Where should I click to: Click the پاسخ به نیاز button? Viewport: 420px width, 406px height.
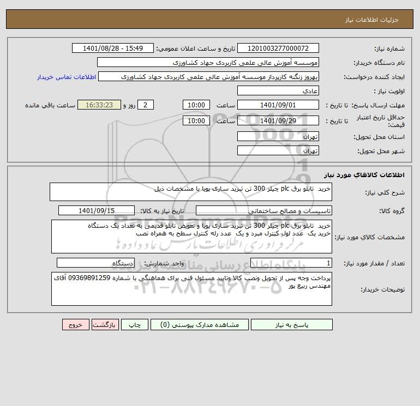click(292, 325)
